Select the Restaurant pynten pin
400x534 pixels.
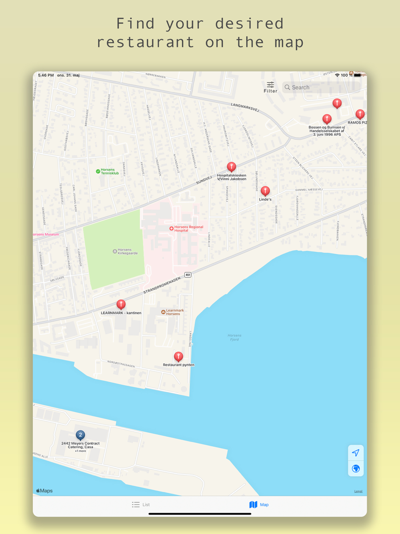coord(178,356)
